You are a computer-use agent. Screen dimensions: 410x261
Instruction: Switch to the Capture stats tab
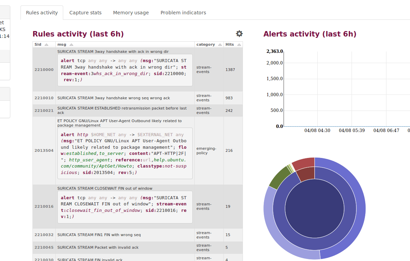[x=85, y=13]
